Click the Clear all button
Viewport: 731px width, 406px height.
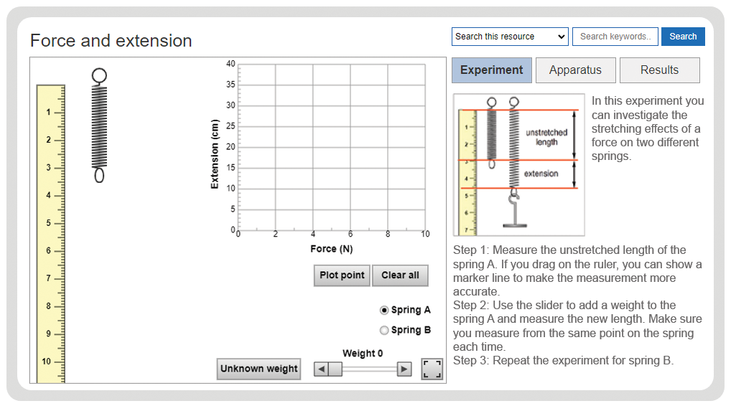(401, 275)
